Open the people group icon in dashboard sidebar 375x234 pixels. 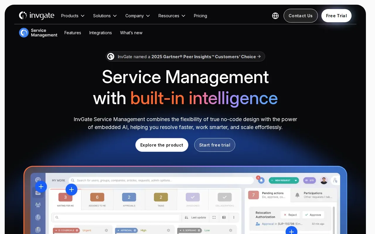click(38, 205)
